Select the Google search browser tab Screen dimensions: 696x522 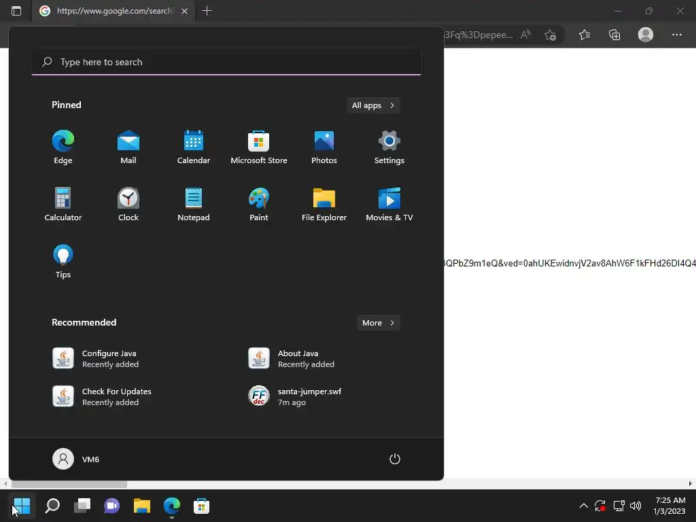[114, 11]
